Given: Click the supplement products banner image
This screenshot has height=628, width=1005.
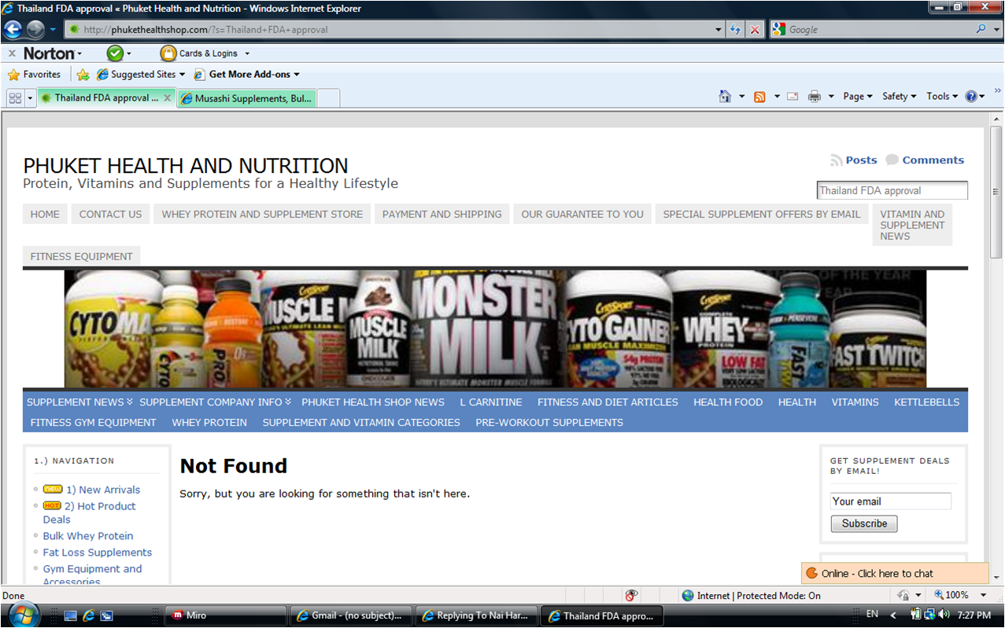Looking at the screenshot, I should pos(495,329).
